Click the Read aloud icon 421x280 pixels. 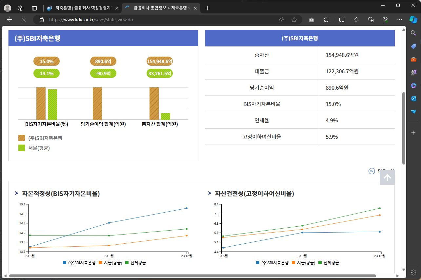pyautogui.click(x=281, y=20)
